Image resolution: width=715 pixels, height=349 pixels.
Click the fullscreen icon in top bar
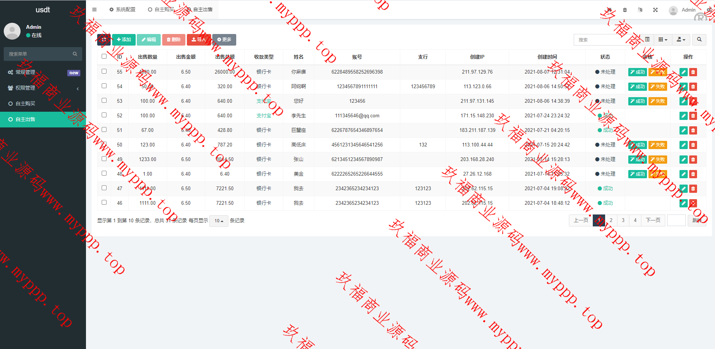coord(655,10)
